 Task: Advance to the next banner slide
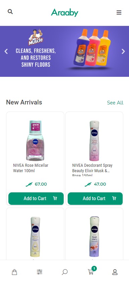point(123,52)
